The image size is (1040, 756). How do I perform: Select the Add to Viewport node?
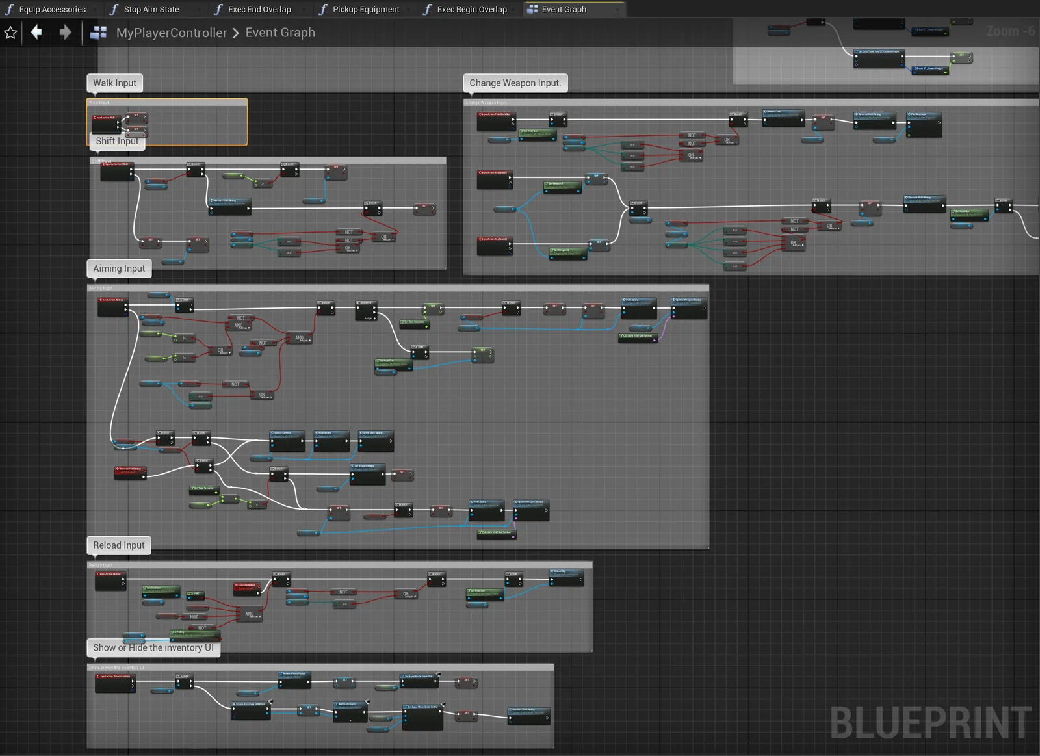[x=351, y=712]
